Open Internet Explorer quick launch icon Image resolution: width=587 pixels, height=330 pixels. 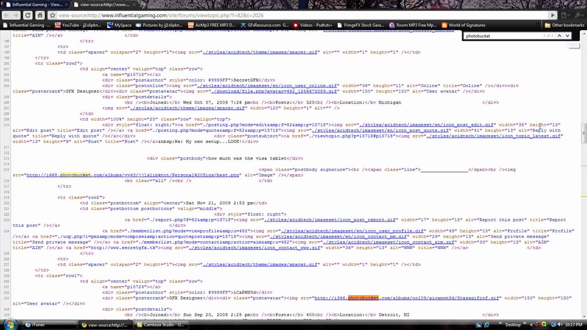click(x=487, y=324)
